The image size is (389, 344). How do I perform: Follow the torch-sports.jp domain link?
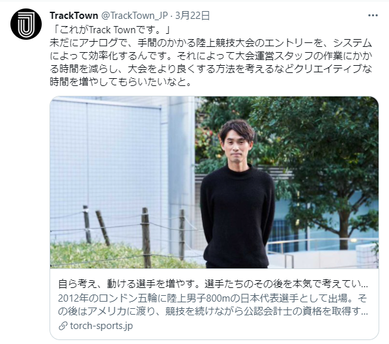pos(102,326)
